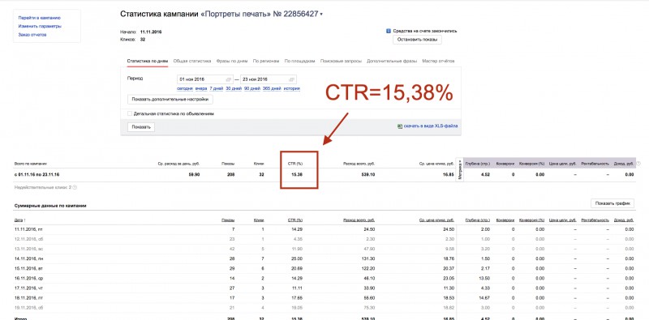This screenshot has width=649, height=320.
Task: Sort daily table by Расход всего, руб.
Action: tap(359, 220)
